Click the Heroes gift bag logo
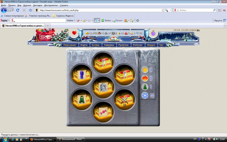 tap(45, 35)
